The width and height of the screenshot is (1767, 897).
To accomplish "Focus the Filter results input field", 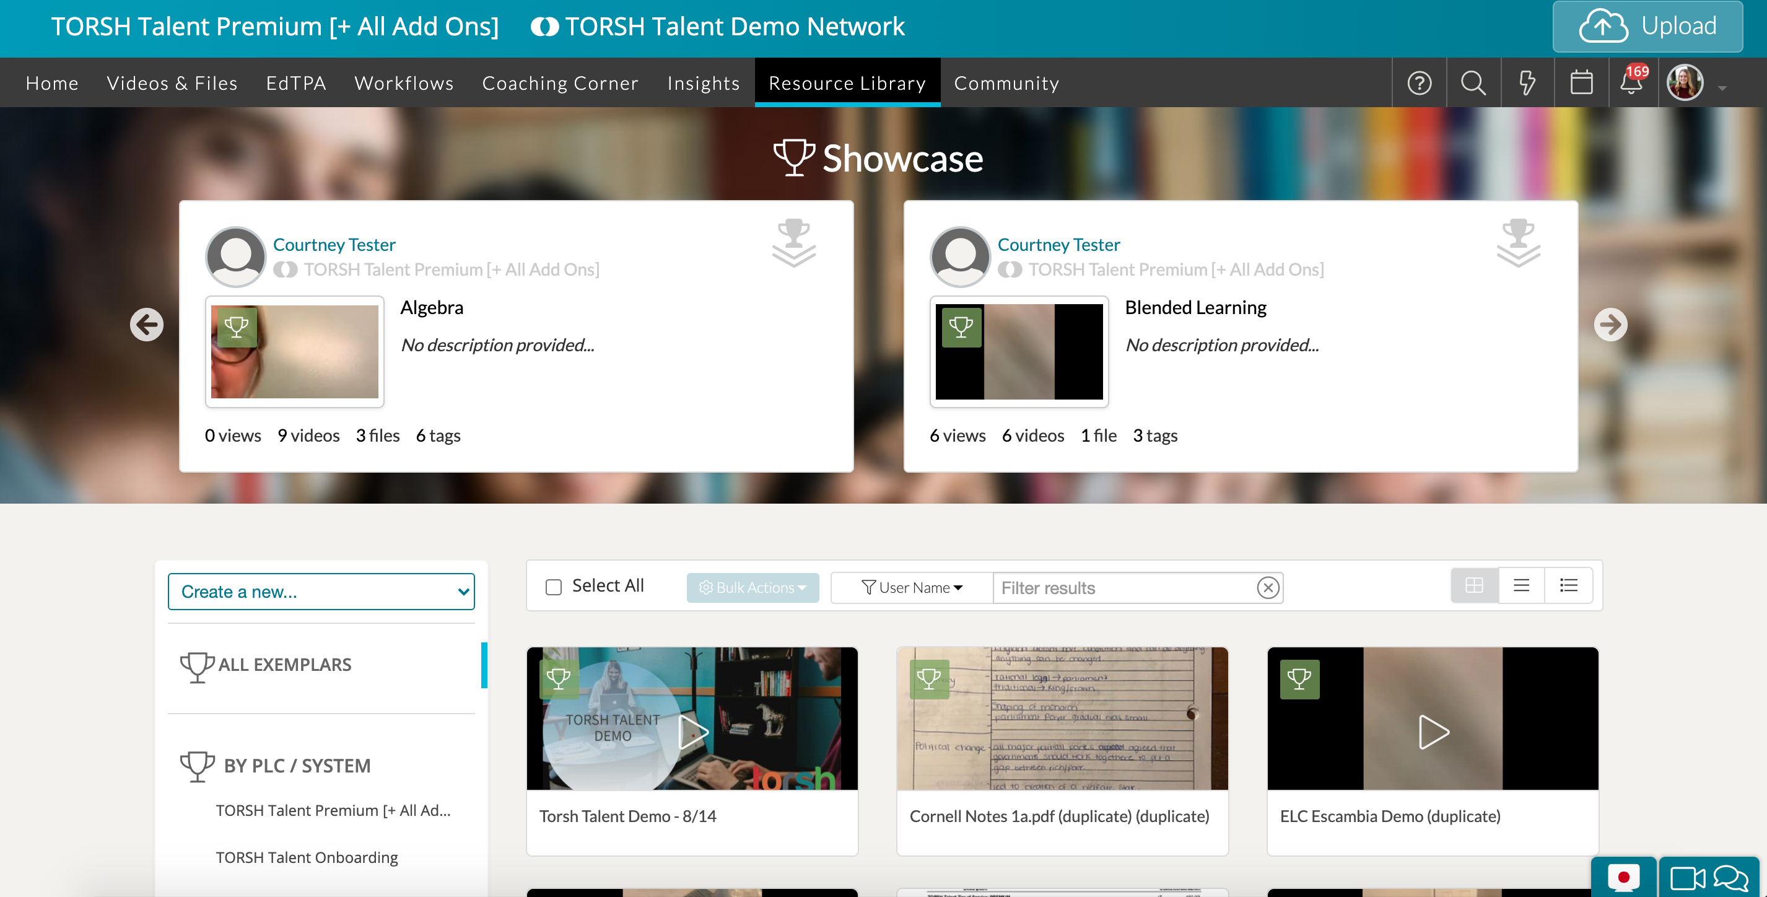I will point(1125,587).
